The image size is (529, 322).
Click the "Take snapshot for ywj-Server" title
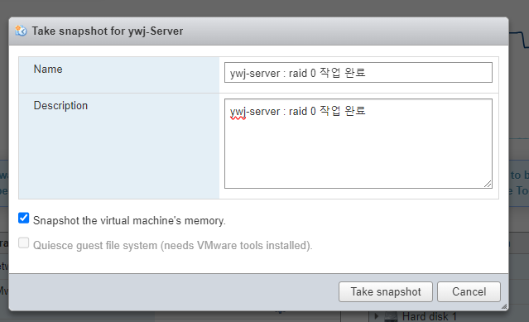tap(108, 31)
